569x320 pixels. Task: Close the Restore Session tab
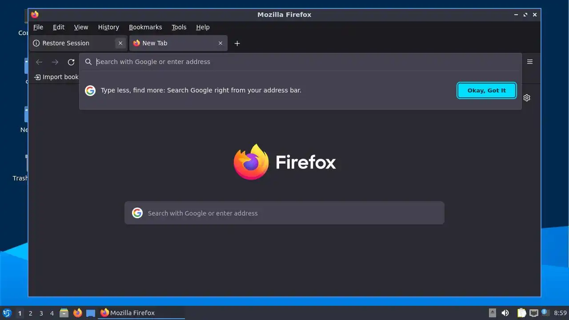click(x=120, y=43)
